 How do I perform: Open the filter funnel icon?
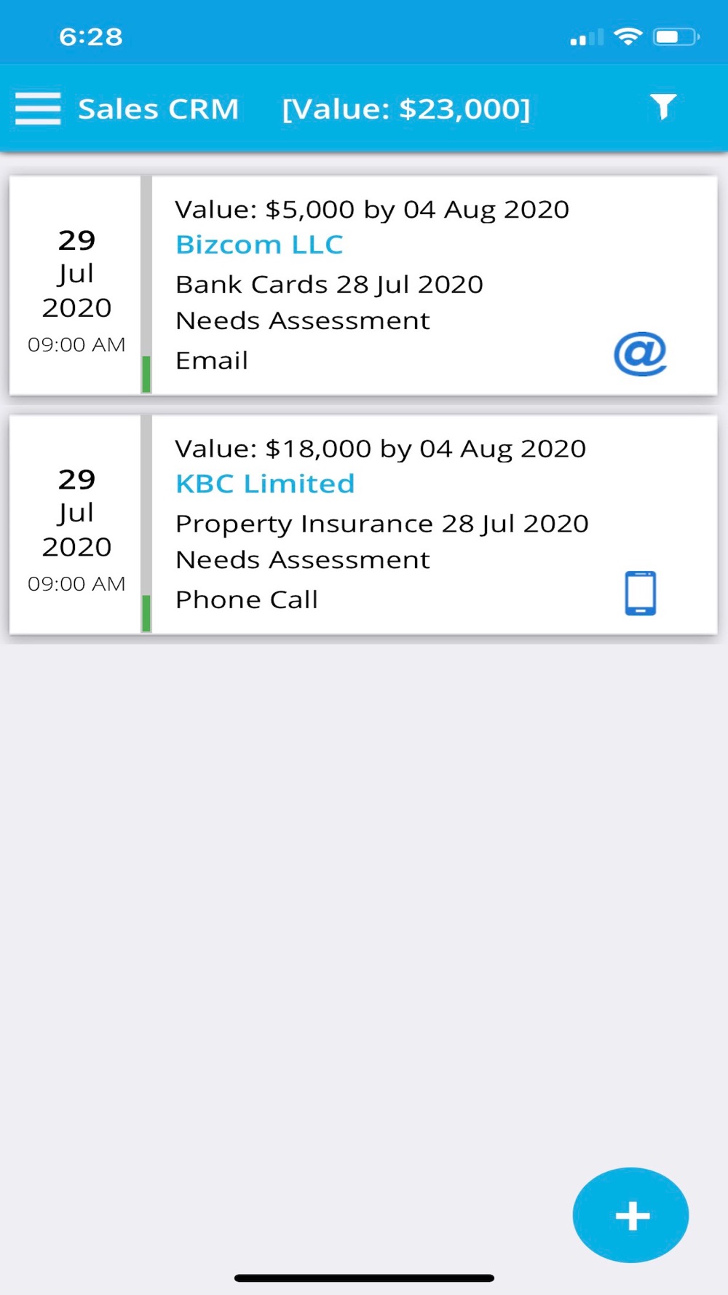[663, 107]
